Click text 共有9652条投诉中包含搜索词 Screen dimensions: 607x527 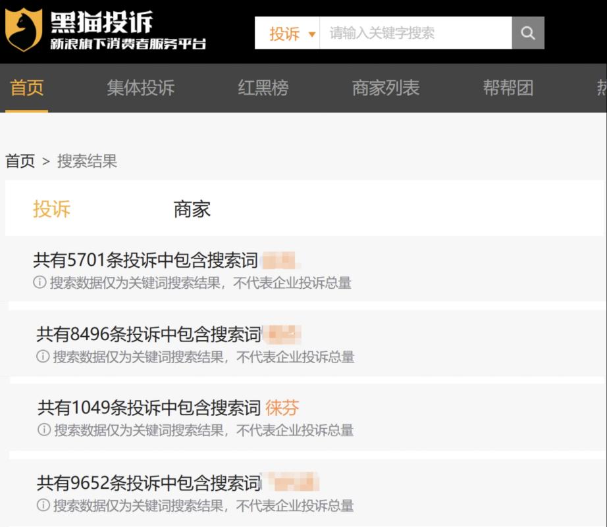[149, 483]
